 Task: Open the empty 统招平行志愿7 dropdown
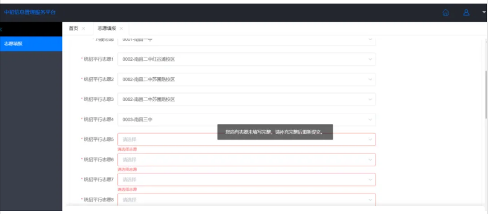246,179
